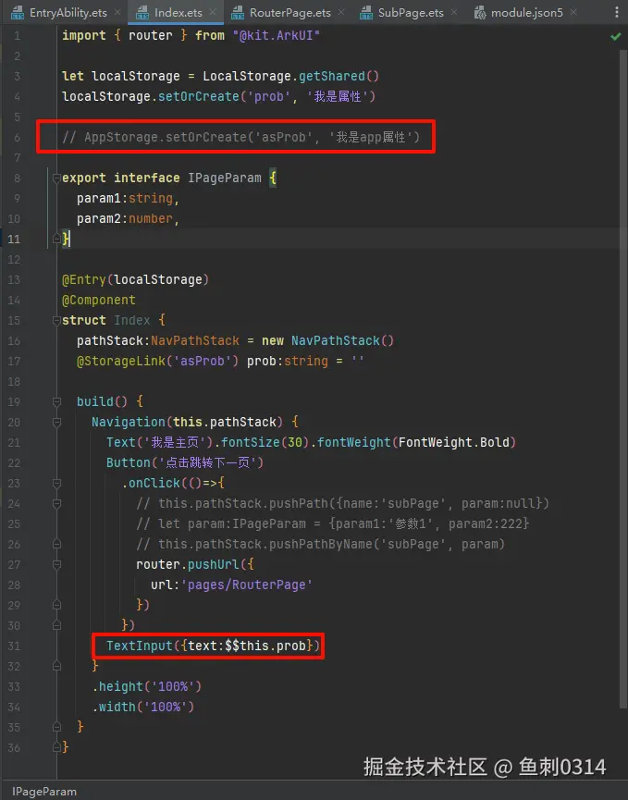Close the Index.ets tab

213,12
